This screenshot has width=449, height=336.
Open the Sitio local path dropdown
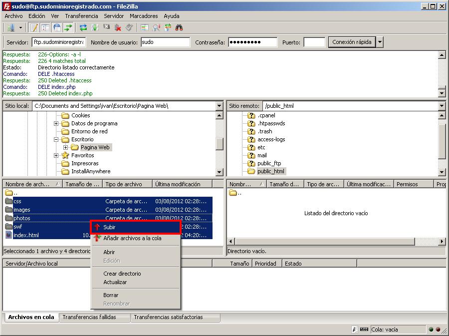pyautogui.click(x=220, y=106)
